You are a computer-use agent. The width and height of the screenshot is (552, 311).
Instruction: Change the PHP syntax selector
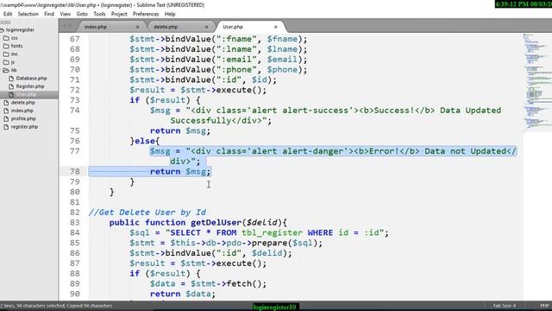tap(544, 306)
